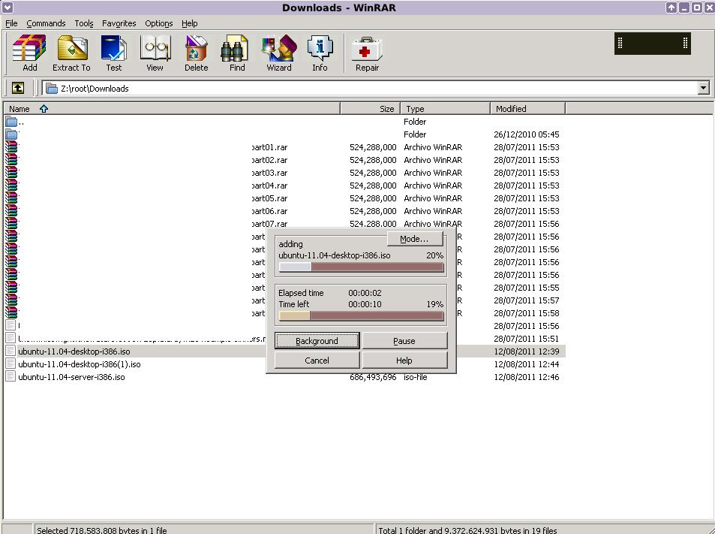The height and width of the screenshot is (534, 715).
Task: Click the RAR icon in the 15:57 row
Action: point(11,300)
